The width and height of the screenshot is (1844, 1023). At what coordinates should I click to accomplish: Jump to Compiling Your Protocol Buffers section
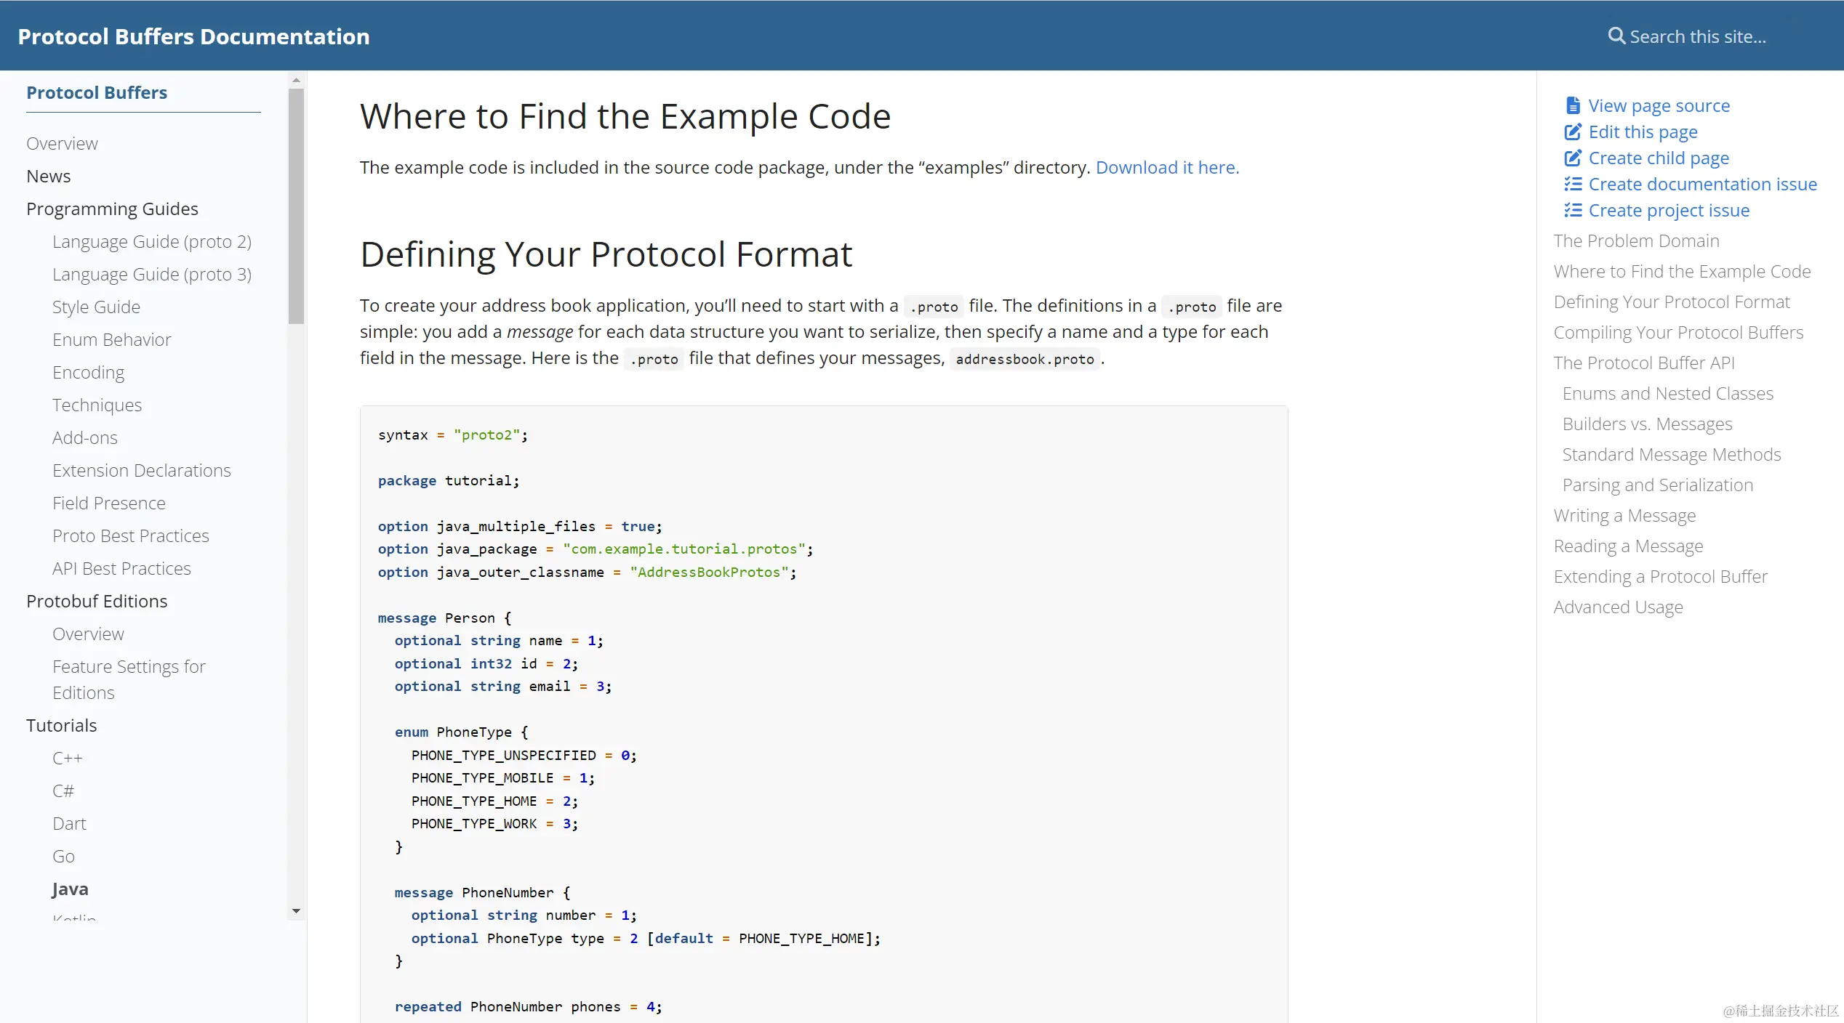coord(1678,333)
